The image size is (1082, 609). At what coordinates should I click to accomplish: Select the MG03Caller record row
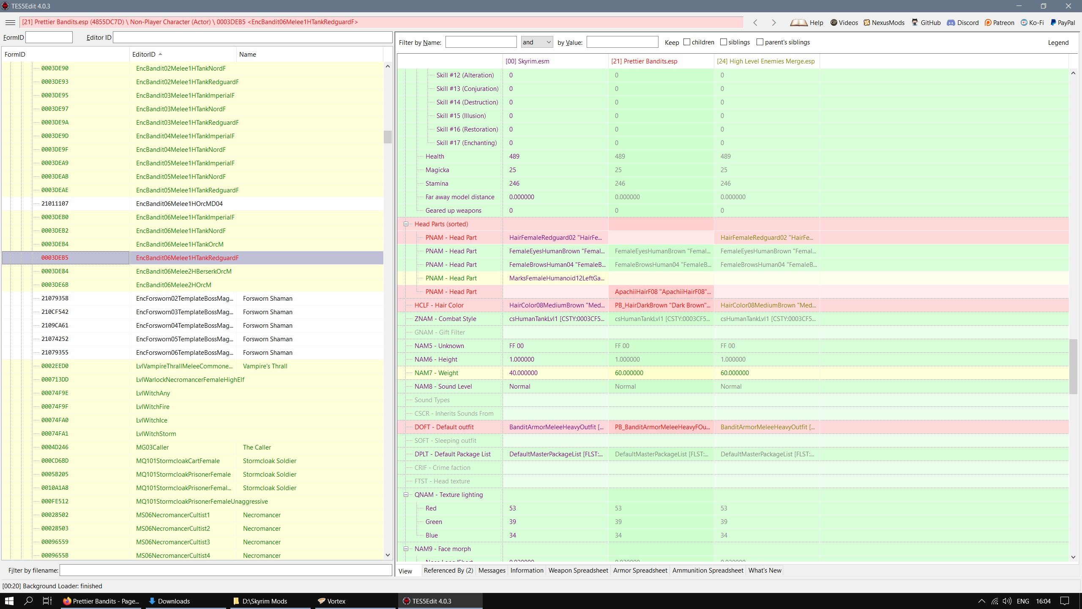click(x=192, y=447)
